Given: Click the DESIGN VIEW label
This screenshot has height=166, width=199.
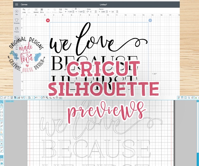Looking at the screenshot, I should (x=10, y=101).
